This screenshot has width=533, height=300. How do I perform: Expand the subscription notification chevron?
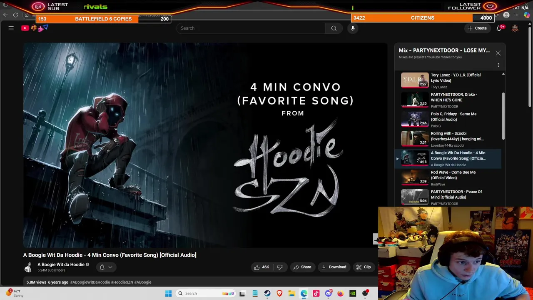(x=110, y=267)
